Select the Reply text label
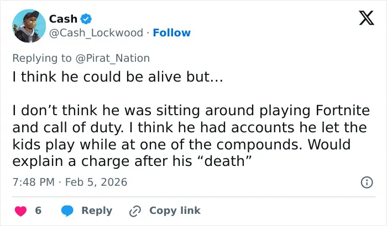Screen dimensions: 387x226 [97, 211]
